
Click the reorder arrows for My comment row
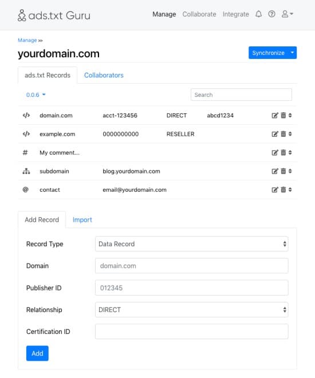pyautogui.click(x=290, y=152)
